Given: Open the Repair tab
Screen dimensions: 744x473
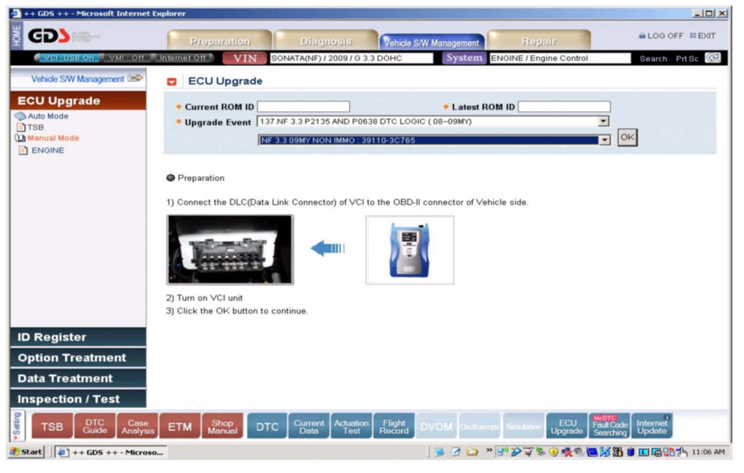Looking at the screenshot, I should pyautogui.click(x=538, y=41).
